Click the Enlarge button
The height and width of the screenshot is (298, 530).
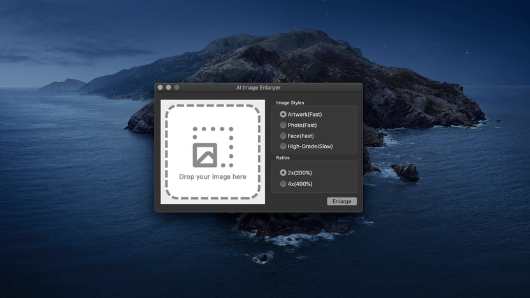[341, 201]
